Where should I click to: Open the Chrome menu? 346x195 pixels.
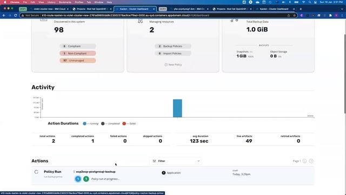tap(15, 2)
